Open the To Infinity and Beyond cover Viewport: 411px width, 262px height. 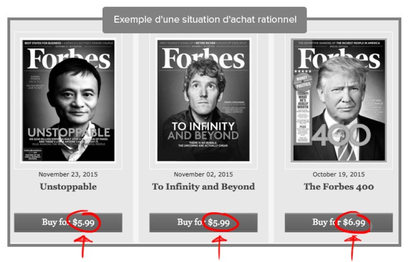pyautogui.click(x=203, y=100)
